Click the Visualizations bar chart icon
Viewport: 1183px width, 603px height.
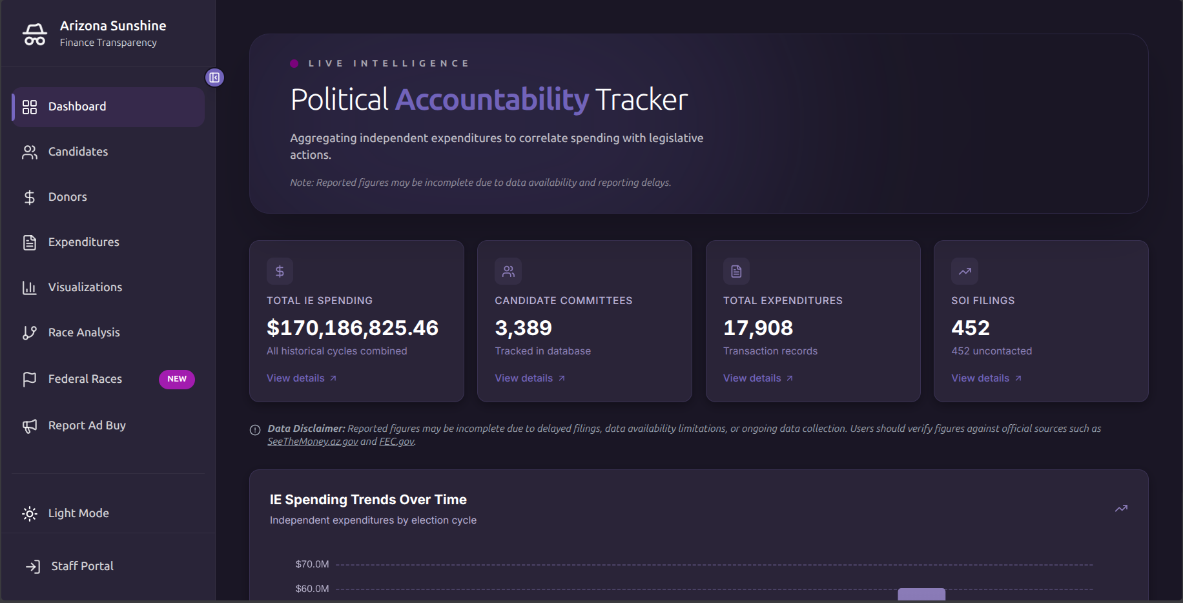pos(30,287)
